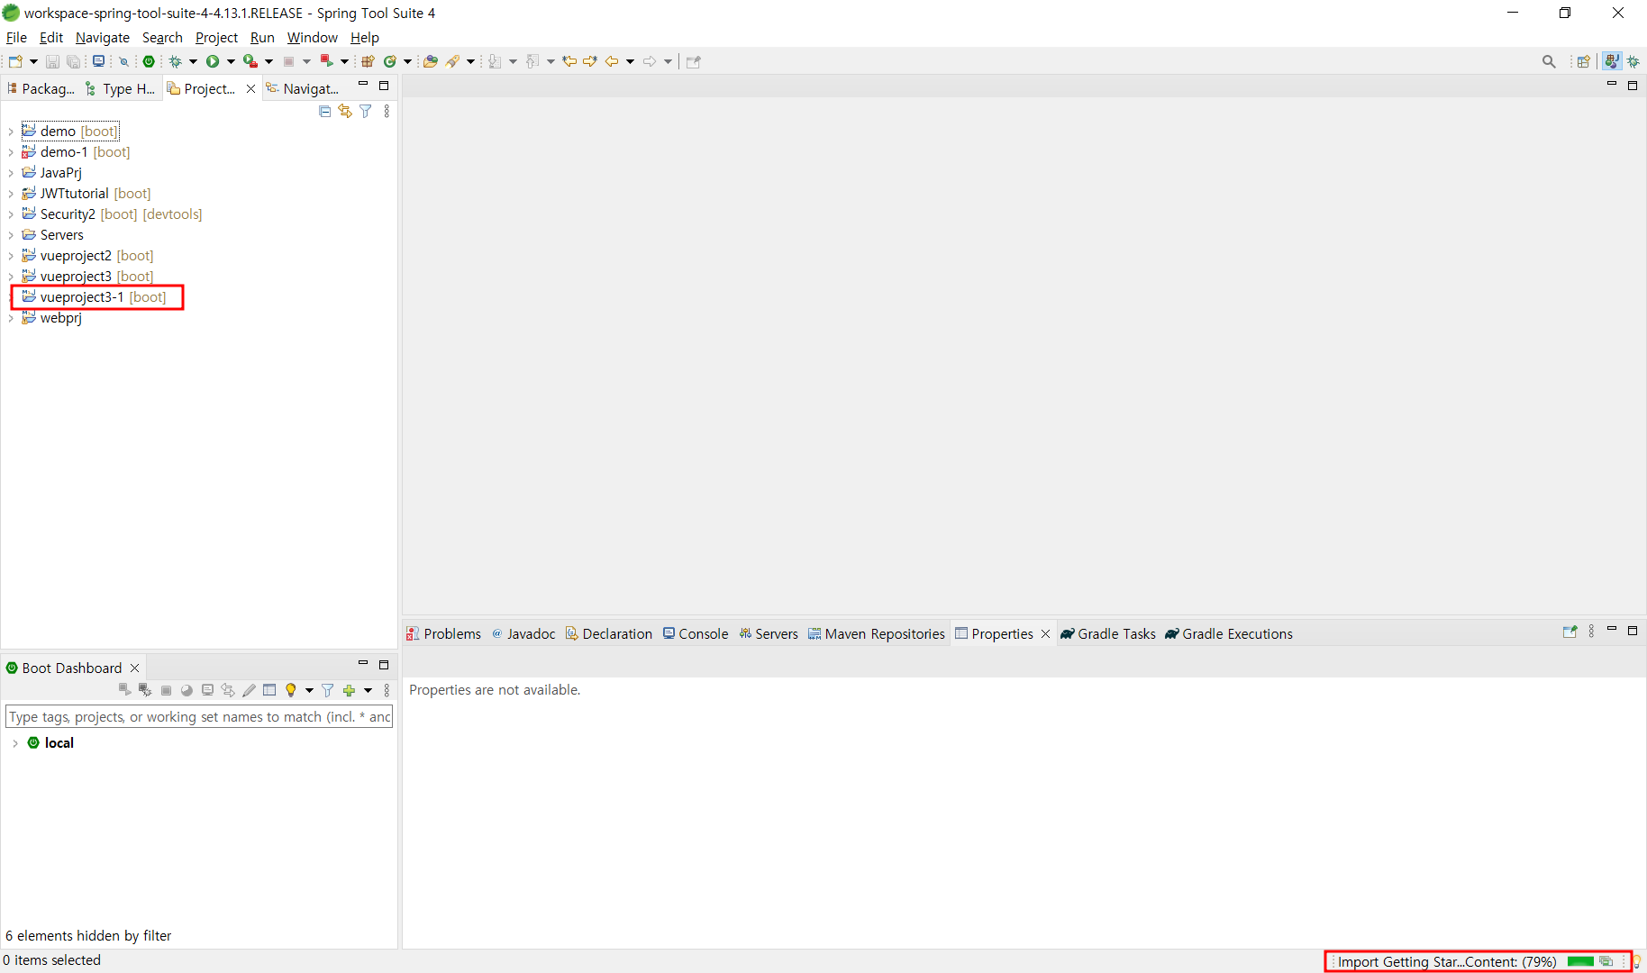Click the filter funnel in Project Explorer
Image resolution: width=1647 pixels, height=973 pixels.
(366, 111)
